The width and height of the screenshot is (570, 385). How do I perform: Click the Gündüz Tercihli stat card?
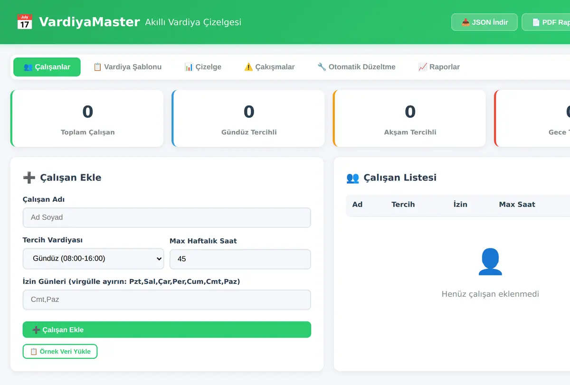click(248, 118)
